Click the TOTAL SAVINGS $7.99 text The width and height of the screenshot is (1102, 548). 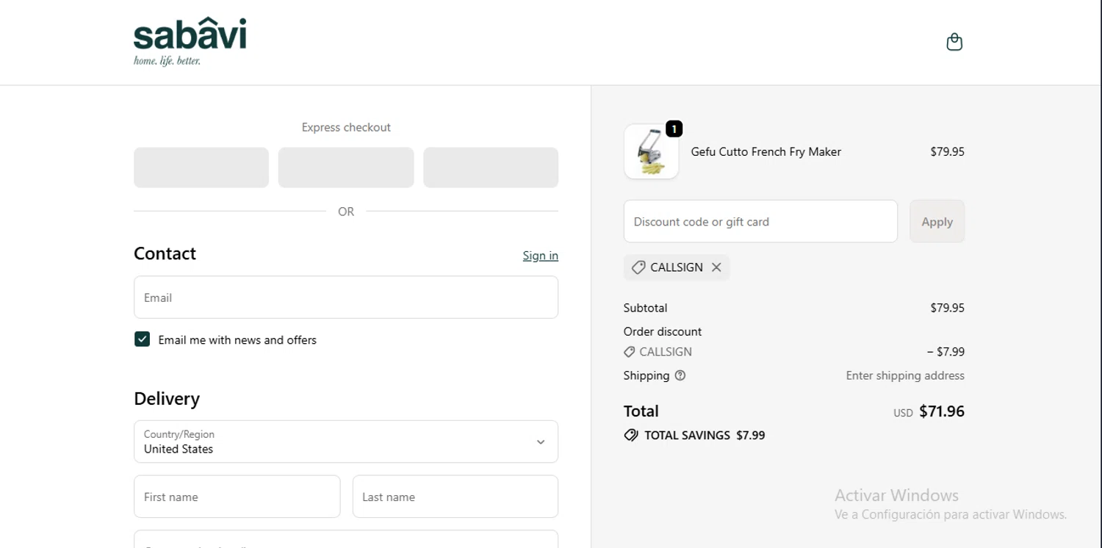pos(705,435)
